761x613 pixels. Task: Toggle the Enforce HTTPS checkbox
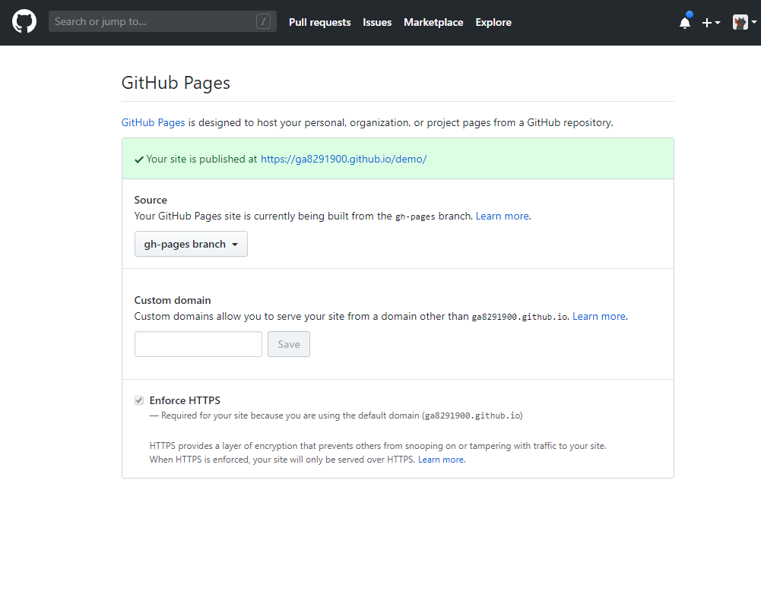(x=139, y=400)
